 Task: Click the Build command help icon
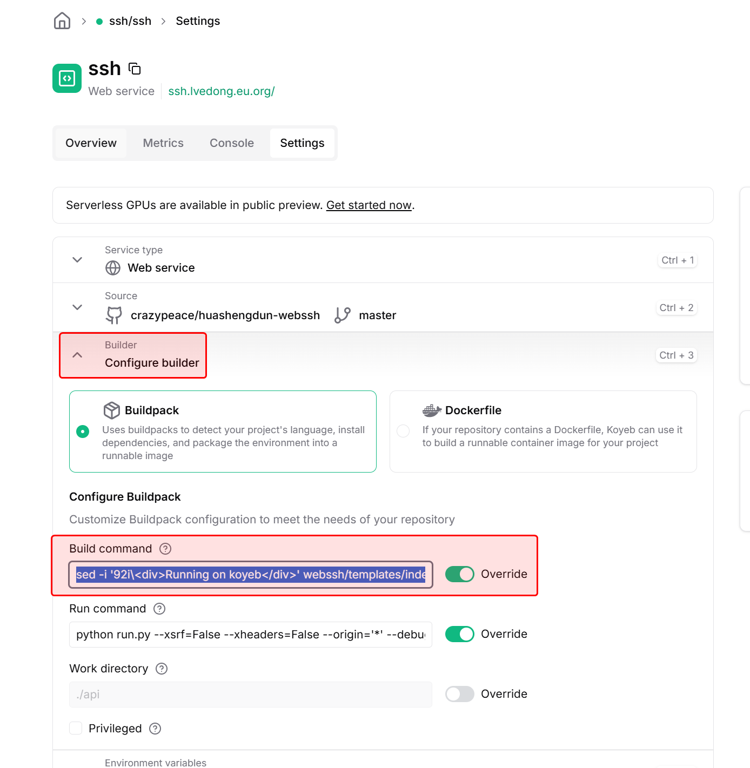tap(165, 549)
